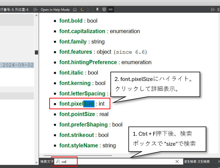Viewport: 220px width, 168px height.
Task: Open the online documentation globe icon
Action: (x=104, y=9)
